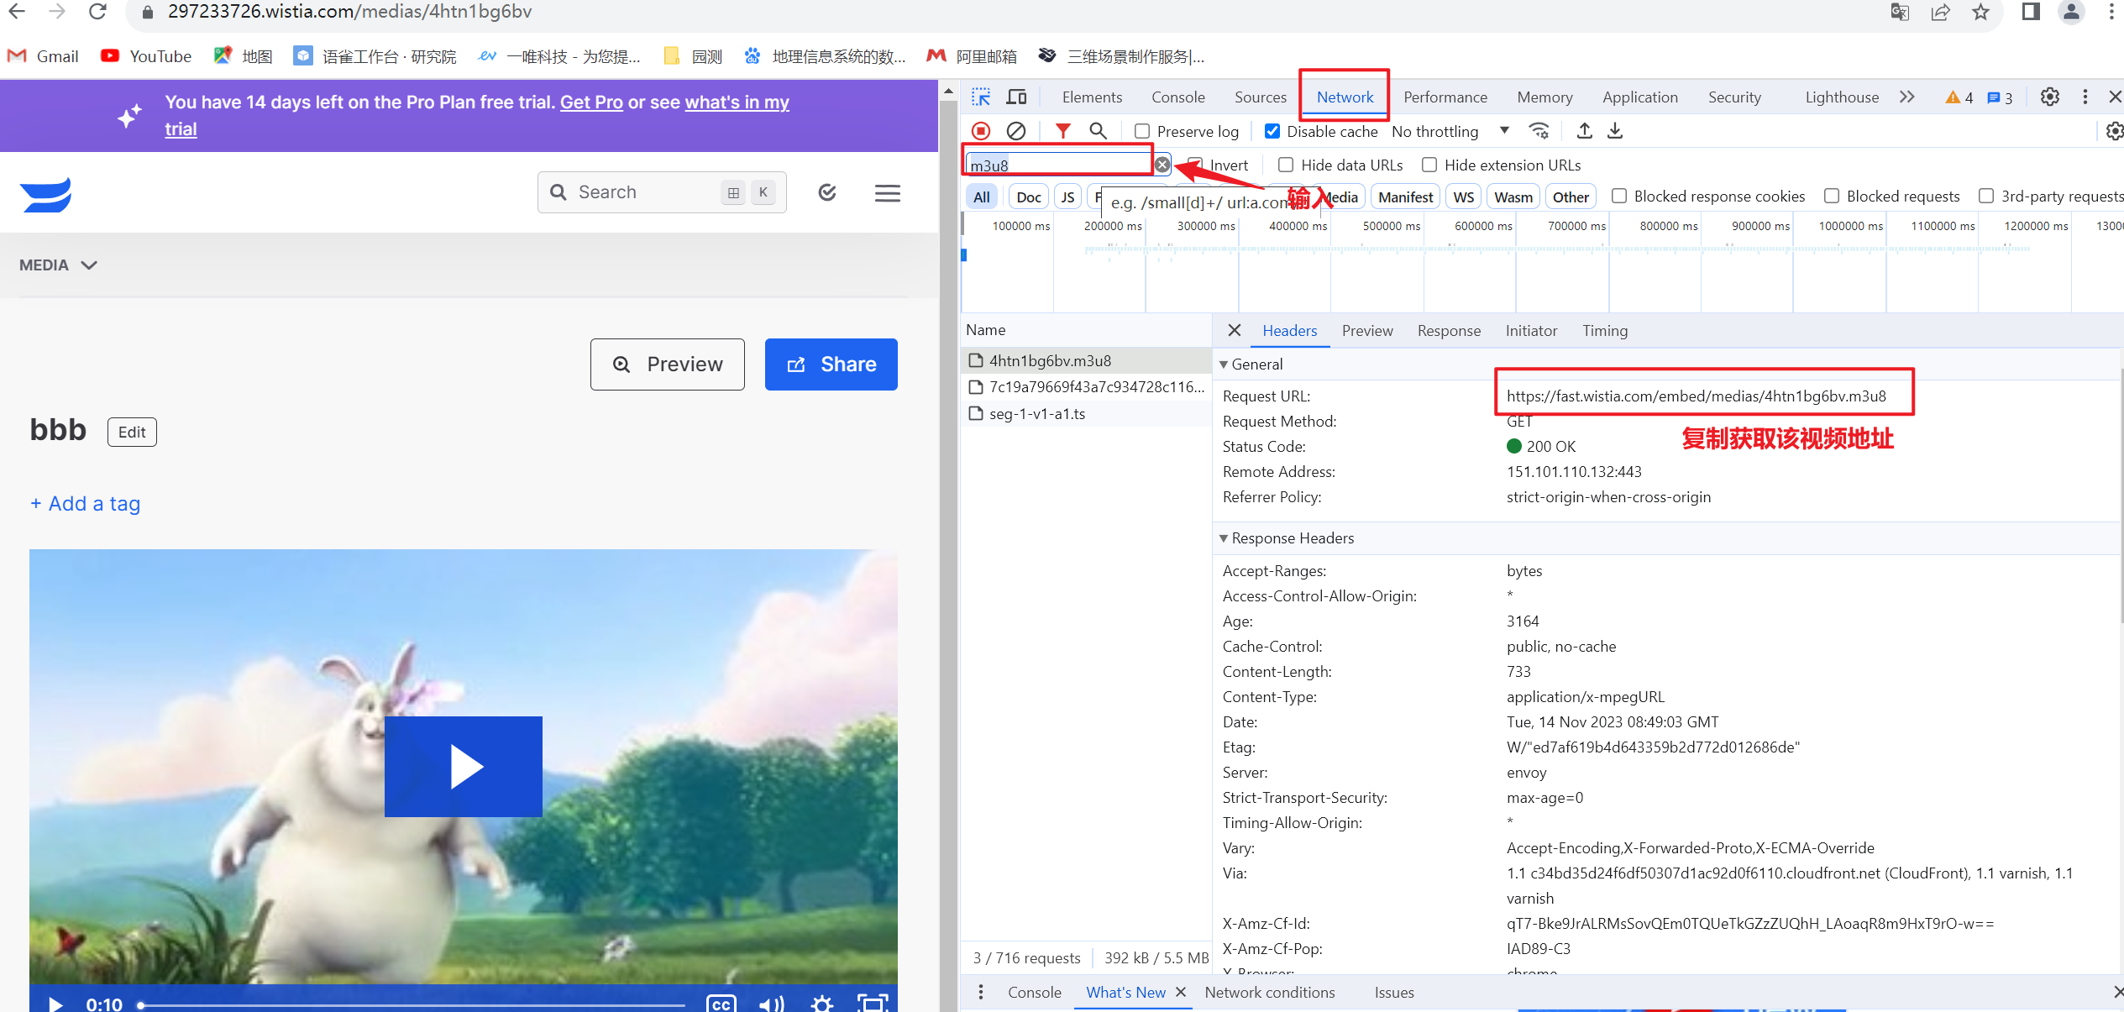Check Blocked requests option
Screen dimensions: 2124x1012
pos(1832,196)
